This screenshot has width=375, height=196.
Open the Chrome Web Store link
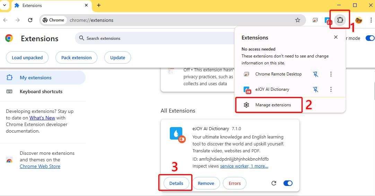(x=40, y=166)
